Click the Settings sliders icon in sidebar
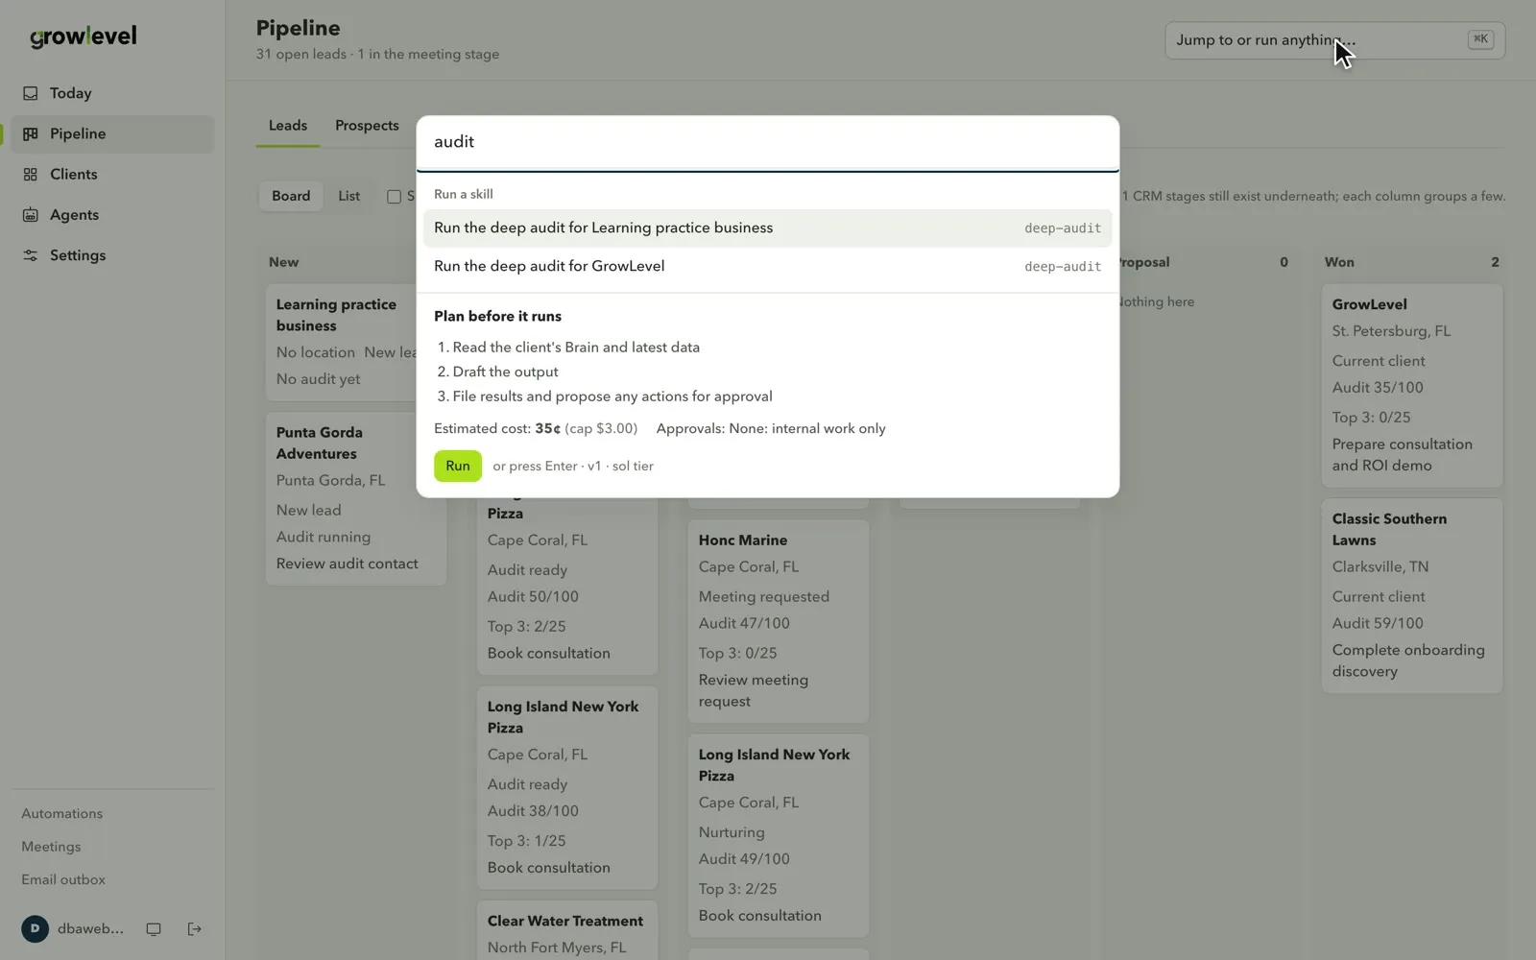1536x960 pixels. pyautogui.click(x=31, y=255)
